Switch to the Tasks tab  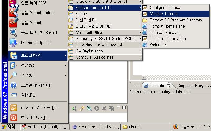click(x=135, y=85)
